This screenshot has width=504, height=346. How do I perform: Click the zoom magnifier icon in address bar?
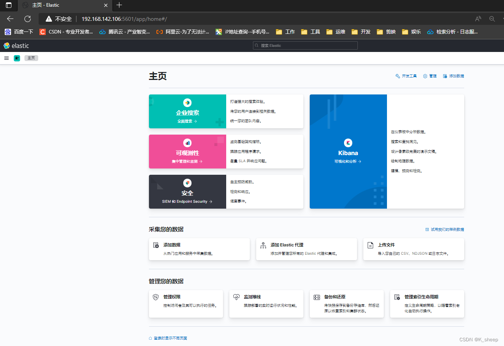pos(492,19)
